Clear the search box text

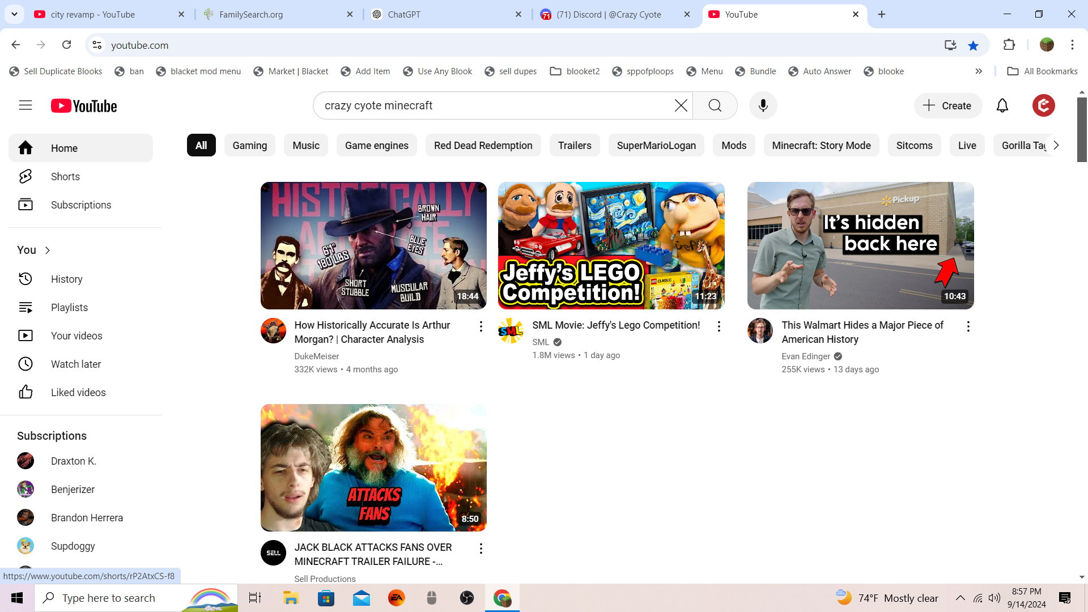coord(681,105)
